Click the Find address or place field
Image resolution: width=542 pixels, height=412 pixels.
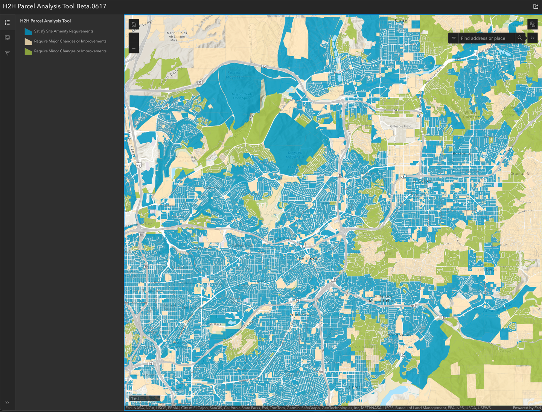(x=486, y=38)
